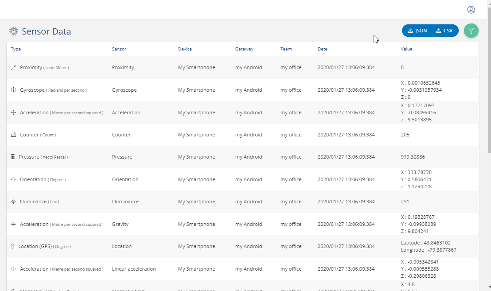Click the page vertical scrollbar thumb

click(x=489, y=81)
